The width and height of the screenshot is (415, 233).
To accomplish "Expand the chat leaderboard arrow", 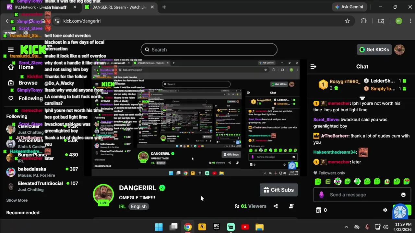I will click(x=362, y=97).
